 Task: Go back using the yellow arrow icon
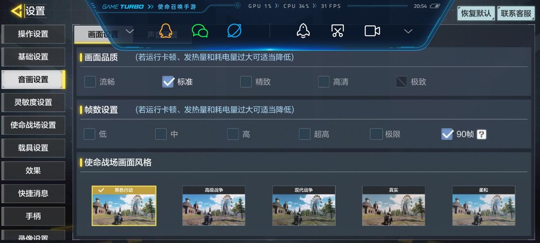(x=16, y=11)
